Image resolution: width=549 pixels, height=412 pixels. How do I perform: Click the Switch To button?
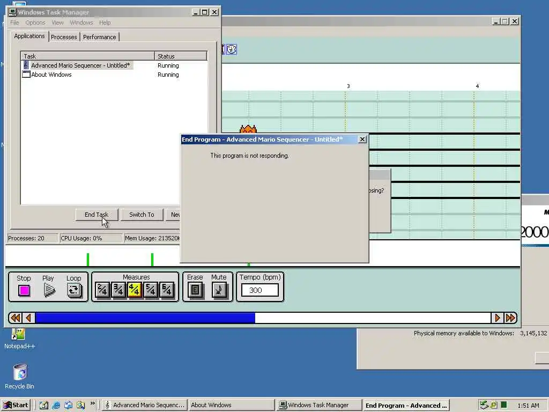142,215
